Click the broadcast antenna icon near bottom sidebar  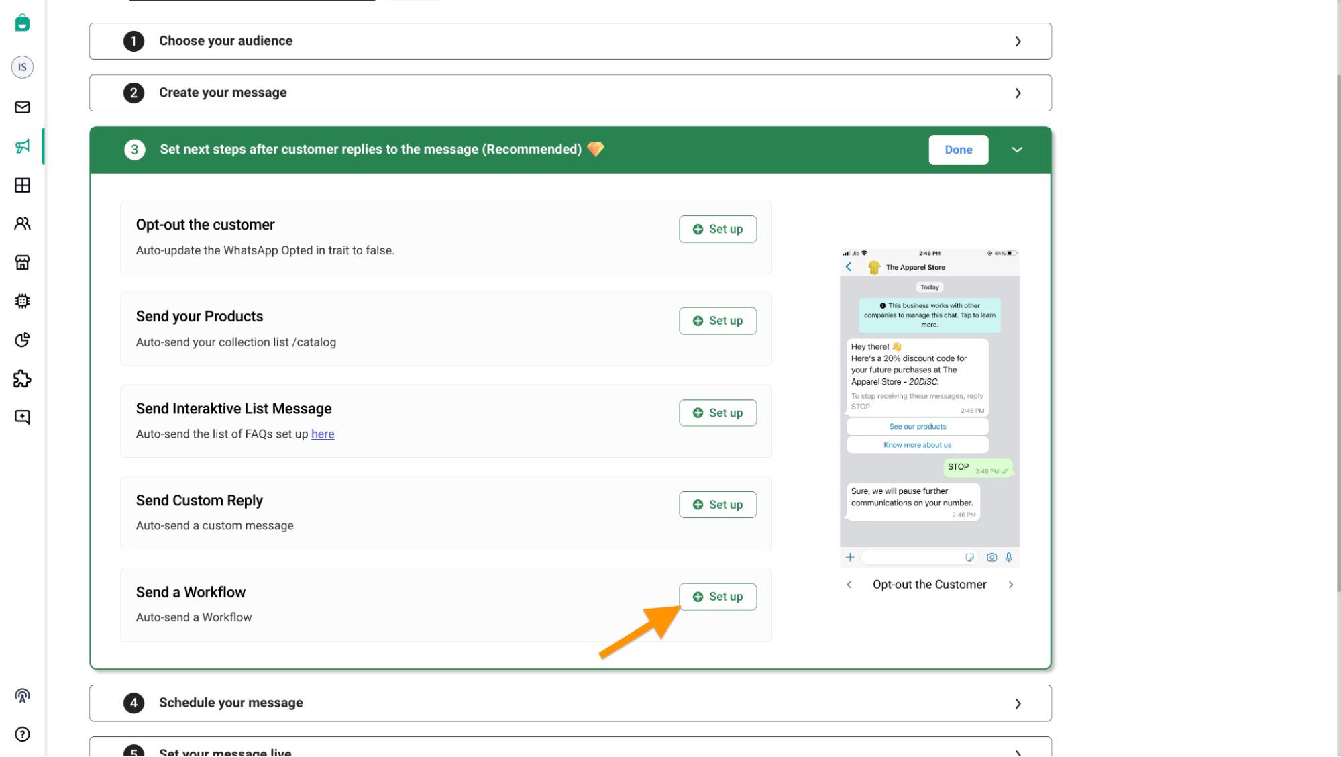[22, 696]
